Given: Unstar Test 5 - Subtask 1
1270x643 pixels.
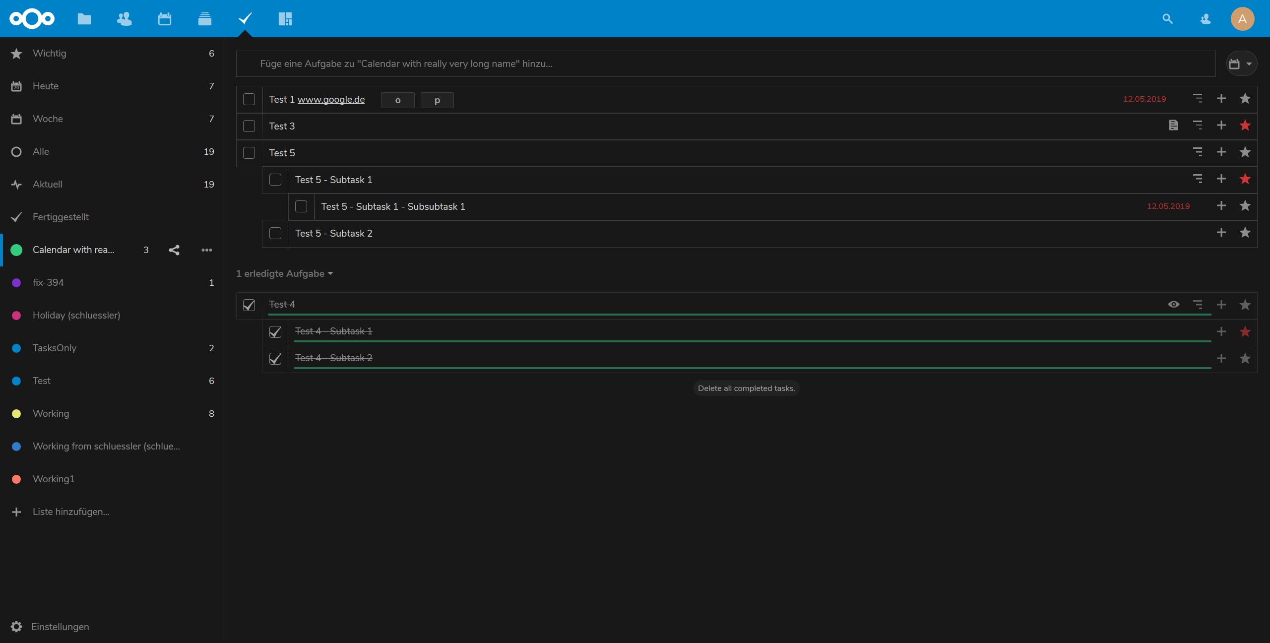Looking at the screenshot, I should click(x=1245, y=179).
